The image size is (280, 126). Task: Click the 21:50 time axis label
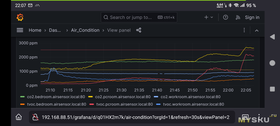(192, 90)
